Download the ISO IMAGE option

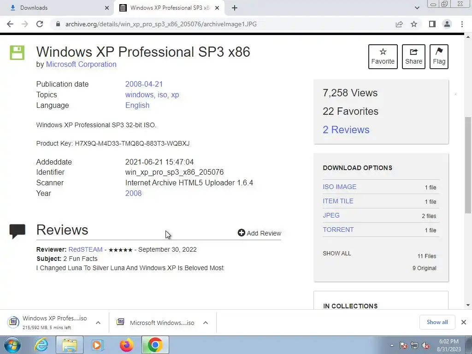click(x=340, y=187)
